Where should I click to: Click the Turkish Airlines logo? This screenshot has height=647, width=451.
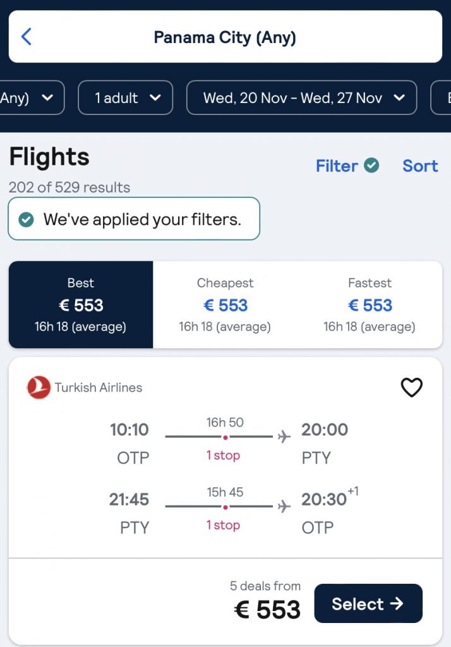[x=39, y=387]
